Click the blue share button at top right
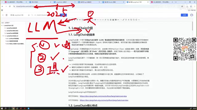The width and height of the screenshot is (197, 110). point(184,15)
